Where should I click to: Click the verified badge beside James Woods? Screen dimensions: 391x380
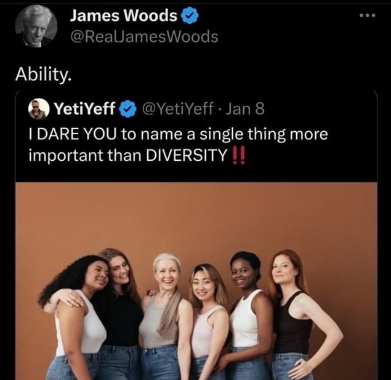click(190, 15)
